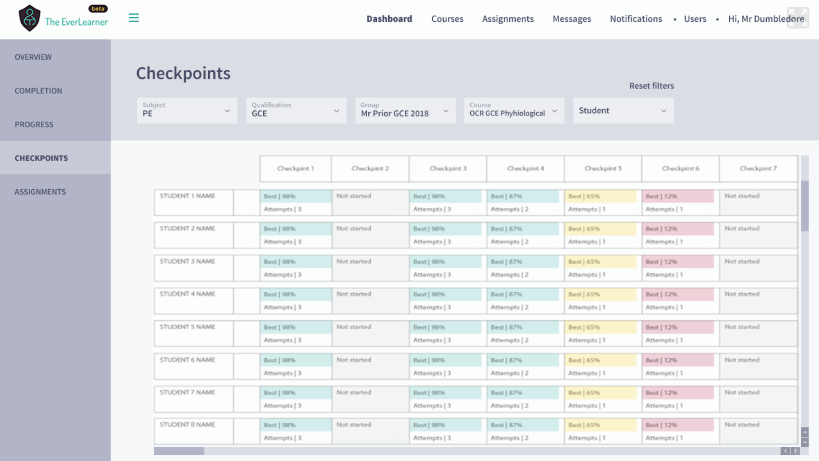This screenshot has width=819, height=461.
Task: Click STUDENT 1 NAME row label
Action: (187, 196)
